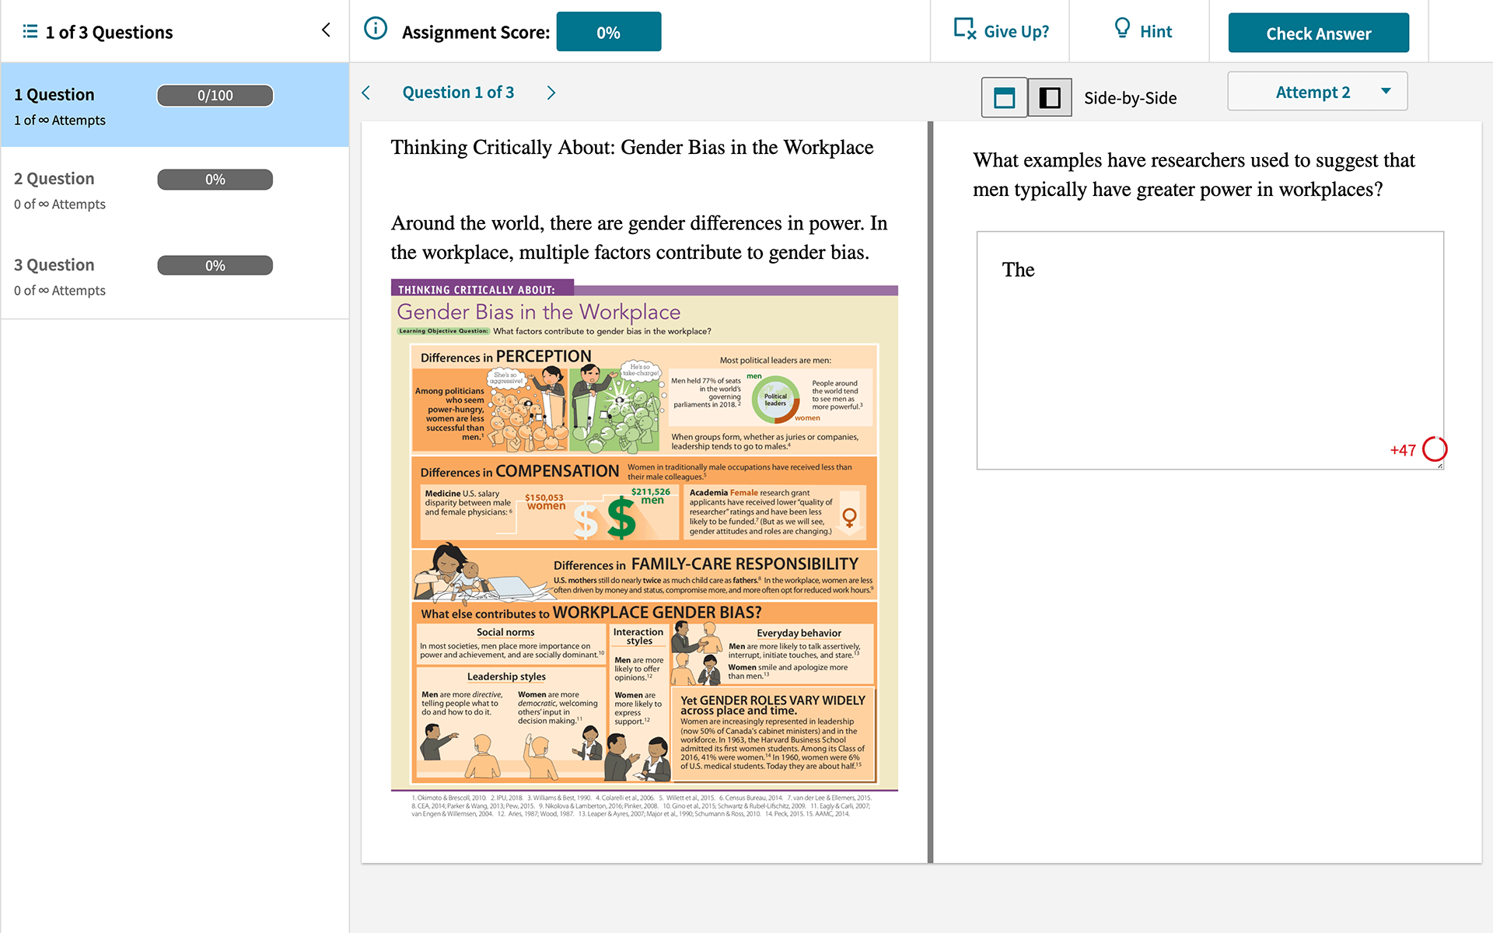Click the answer text input field

1212,348
